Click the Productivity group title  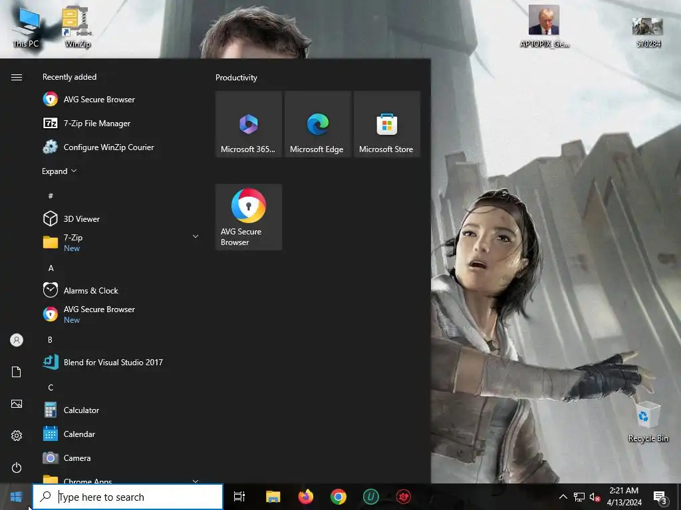(x=236, y=78)
